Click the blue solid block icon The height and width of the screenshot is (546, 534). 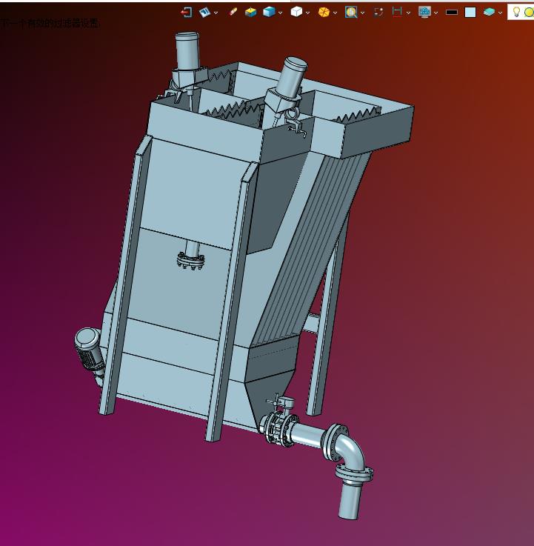269,12
